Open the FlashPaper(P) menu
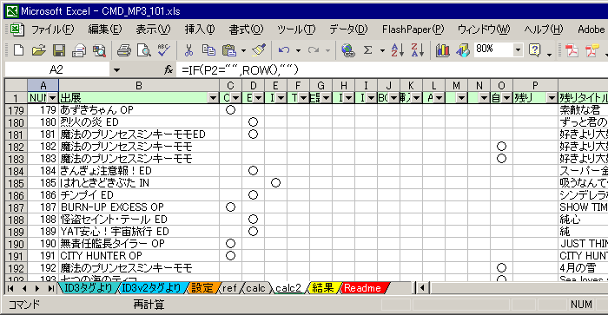The height and width of the screenshot is (315, 608). [x=413, y=30]
